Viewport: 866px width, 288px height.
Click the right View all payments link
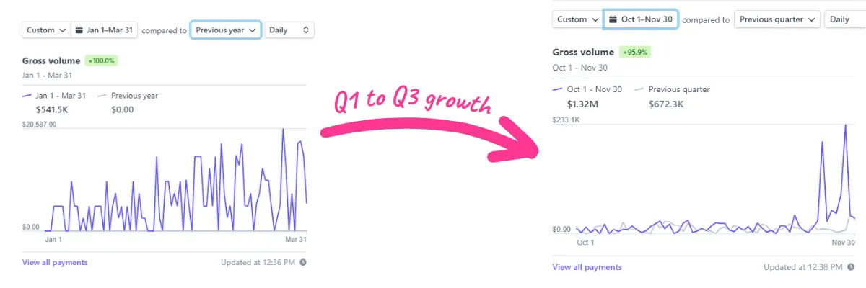coord(587,267)
